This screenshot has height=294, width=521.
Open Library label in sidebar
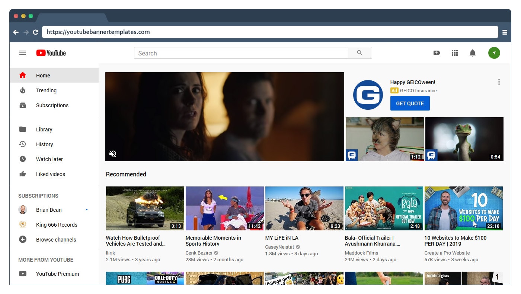44,130
